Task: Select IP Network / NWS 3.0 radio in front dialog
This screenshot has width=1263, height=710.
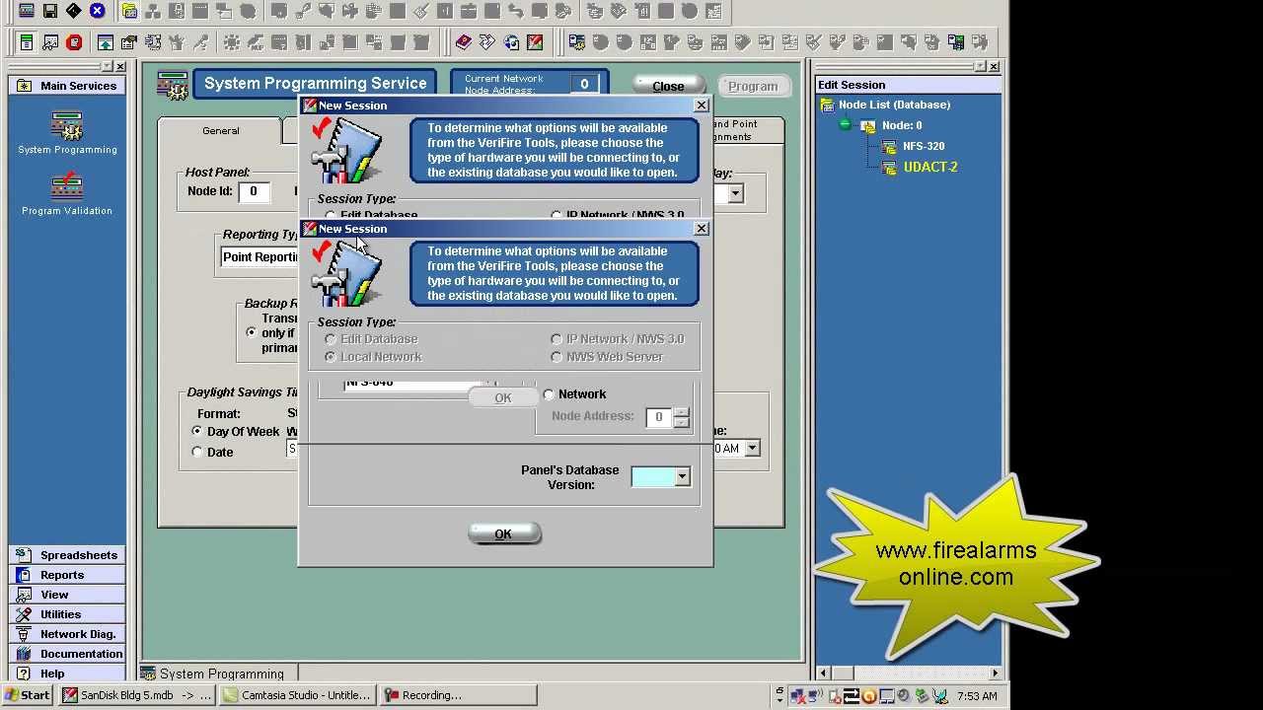Action: pyautogui.click(x=557, y=339)
